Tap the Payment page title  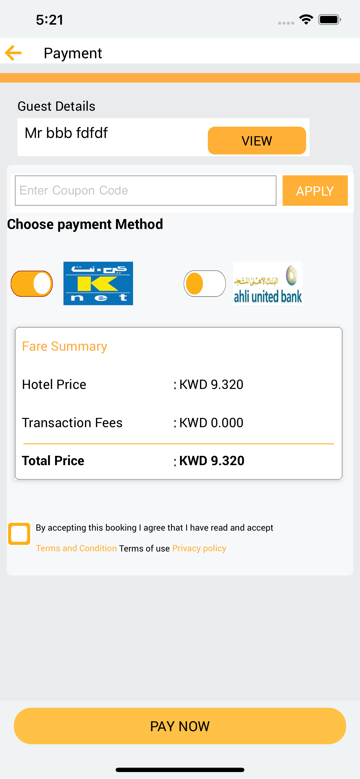73,53
